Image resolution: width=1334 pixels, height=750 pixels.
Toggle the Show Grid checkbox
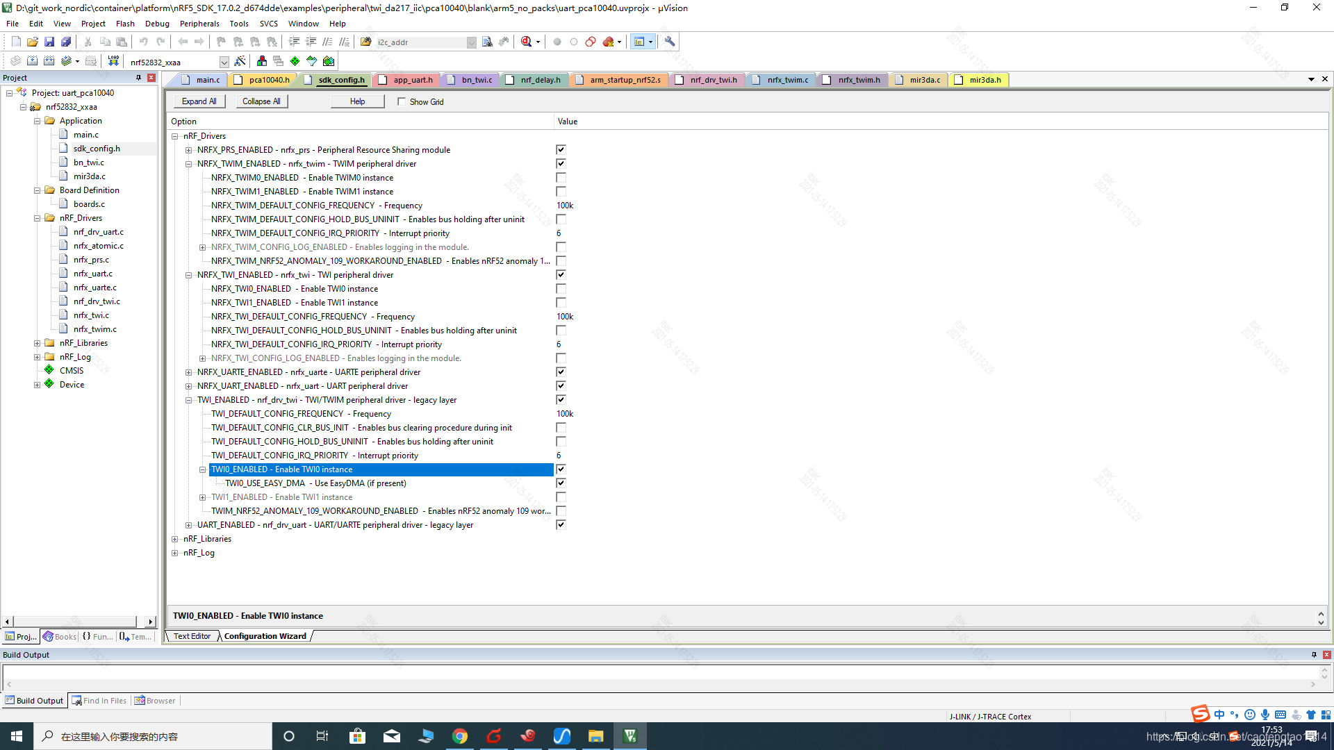(x=402, y=101)
